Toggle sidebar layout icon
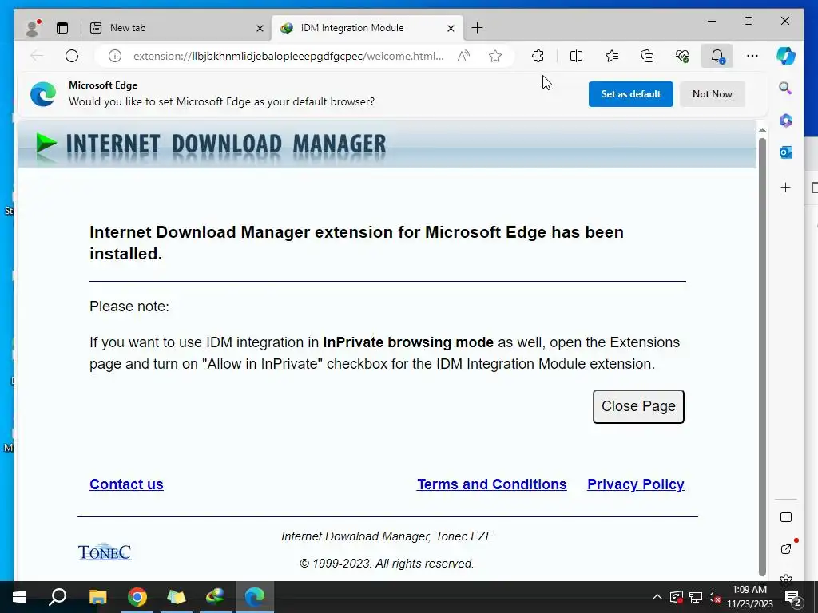Viewport: 818px width, 613px height. [x=786, y=517]
